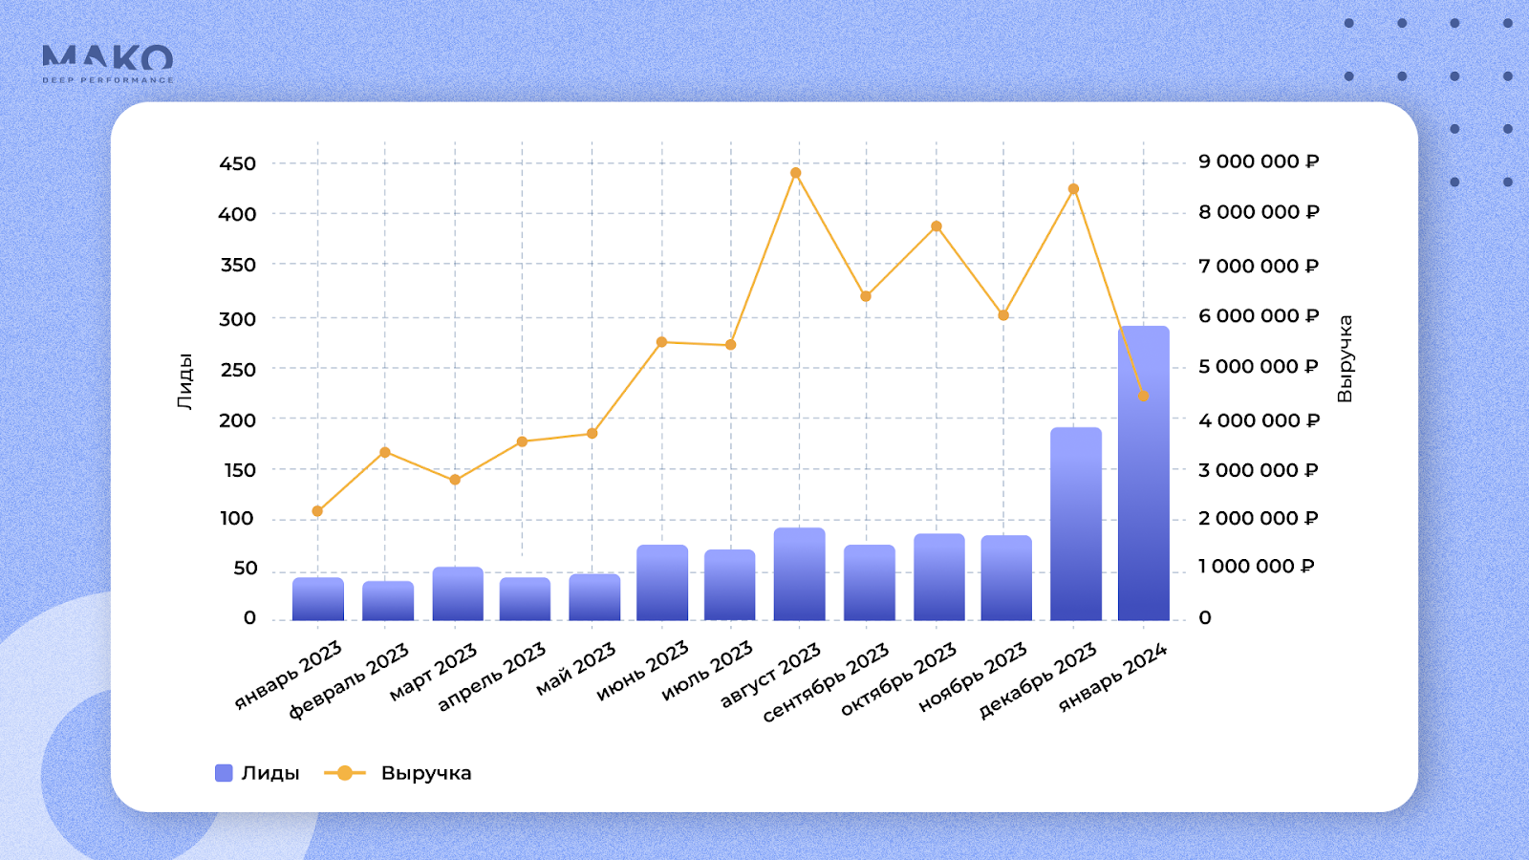This screenshot has width=1529, height=860.
Task: Click the январь 2023 revenue data point
Action: tap(317, 511)
